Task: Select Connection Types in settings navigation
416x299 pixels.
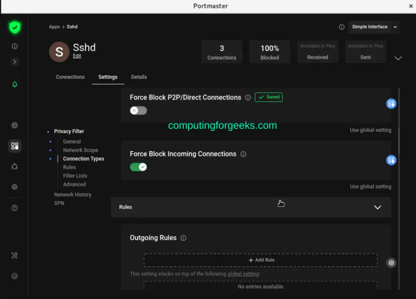Action: (x=84, y=159)
